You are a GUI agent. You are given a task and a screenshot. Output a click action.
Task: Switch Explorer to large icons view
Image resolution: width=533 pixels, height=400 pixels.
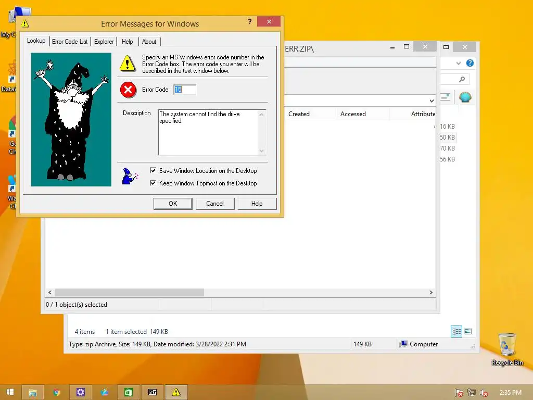(x=468, y=331)
